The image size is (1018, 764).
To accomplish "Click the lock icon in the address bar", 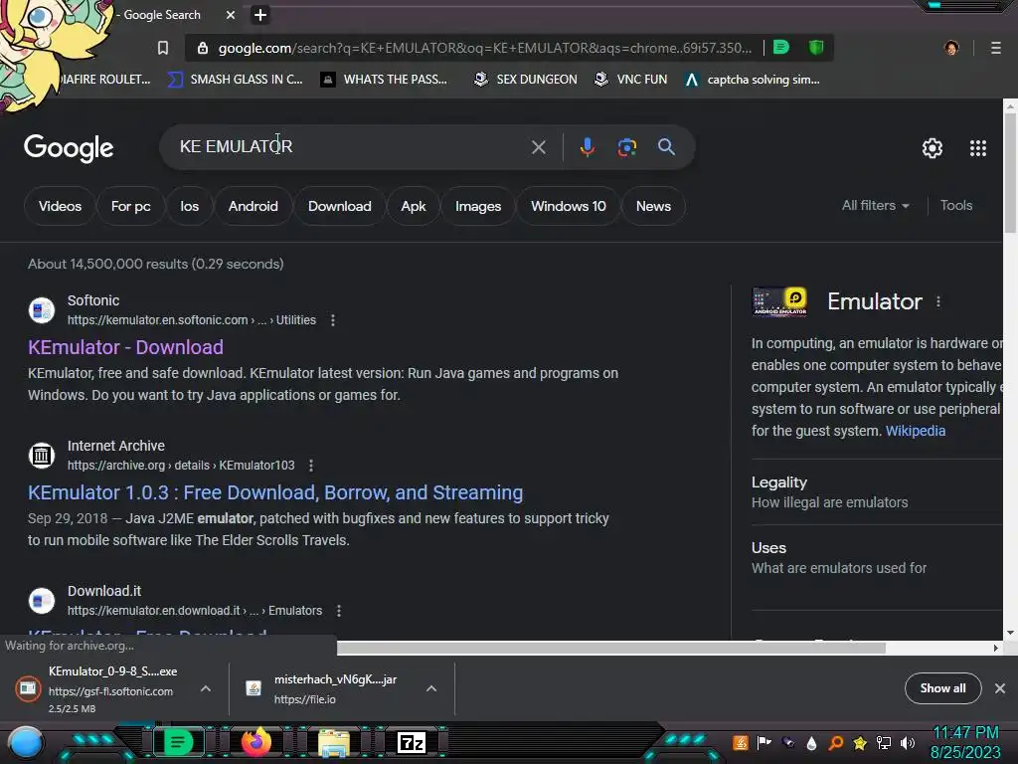I will 203,48.
